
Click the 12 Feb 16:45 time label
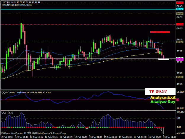pos(36,137)
